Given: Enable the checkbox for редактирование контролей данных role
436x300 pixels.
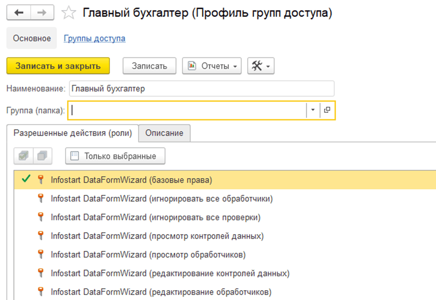Looking at the screenshot, I should tap(26, 273).
